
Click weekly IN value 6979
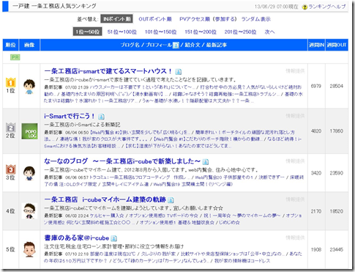316,87
